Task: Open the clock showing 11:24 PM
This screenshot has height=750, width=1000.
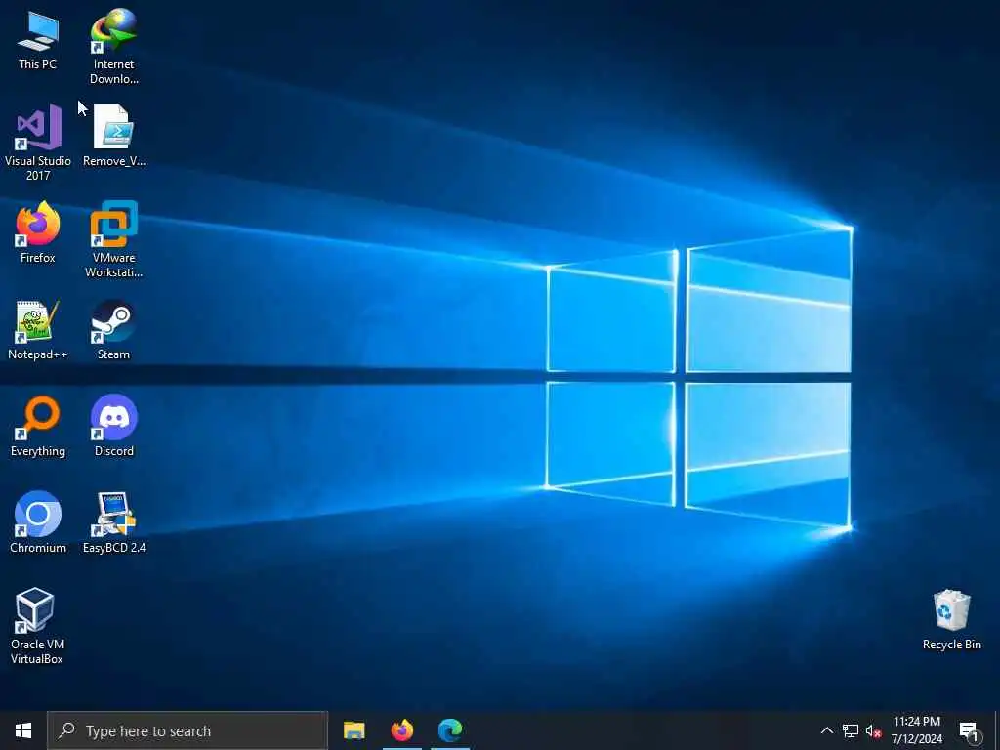Action: pos(916,730)
